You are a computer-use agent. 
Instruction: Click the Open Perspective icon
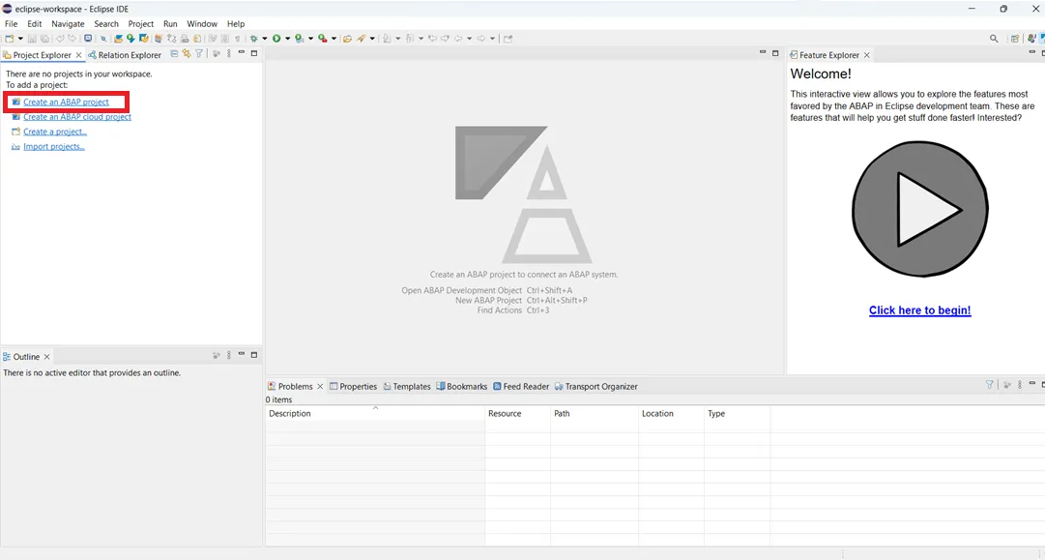pyautogui.click(x=1014, y=39)
